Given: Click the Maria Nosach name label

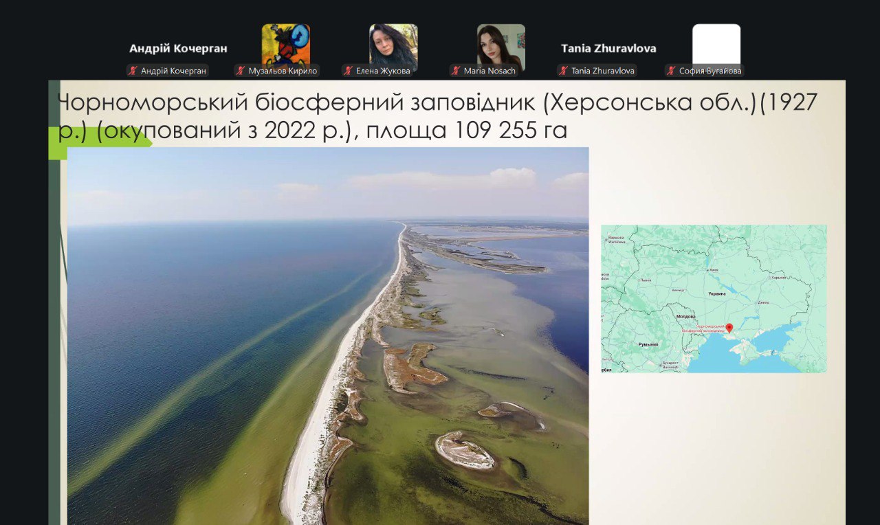Looking at the screenshot, I should tap(489, 71).
